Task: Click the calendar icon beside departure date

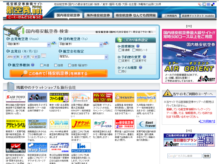Action: (43, 55)
